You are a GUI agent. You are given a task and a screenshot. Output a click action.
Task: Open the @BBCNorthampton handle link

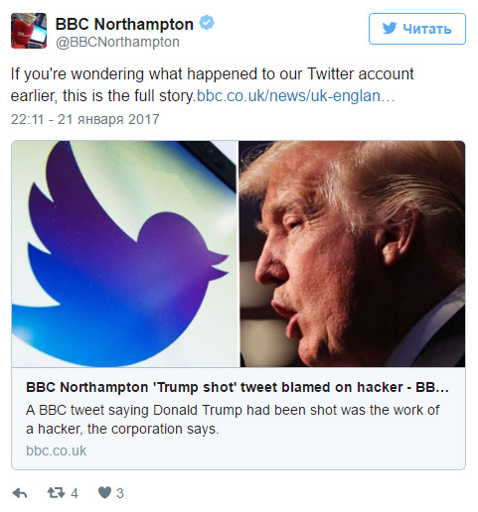click(x=117, y=42)
